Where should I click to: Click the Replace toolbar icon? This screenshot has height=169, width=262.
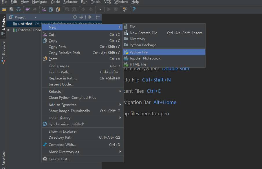[74, 9]
